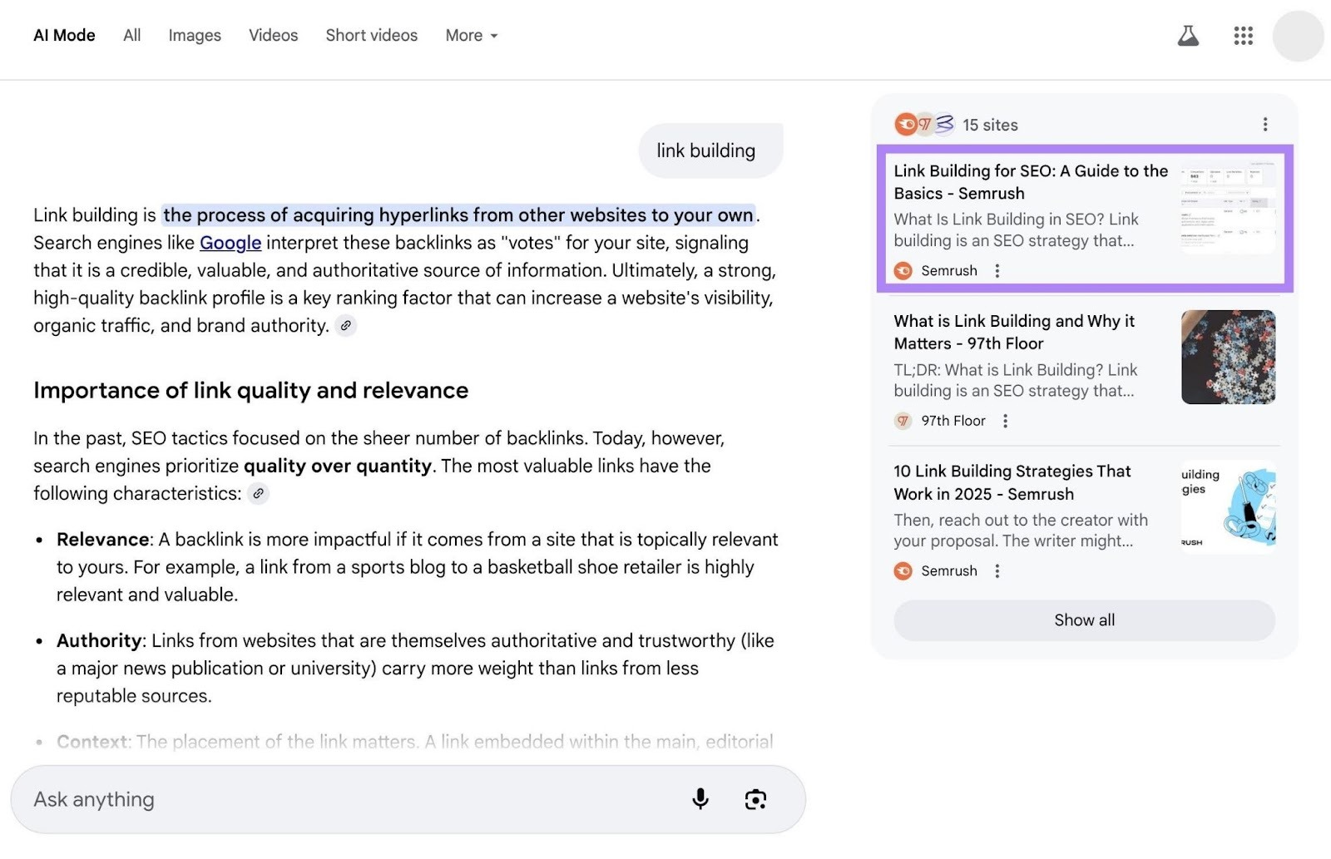Open the three-dot menu beside 97th Floor
1331x859 pixels.
point(1005,421)
